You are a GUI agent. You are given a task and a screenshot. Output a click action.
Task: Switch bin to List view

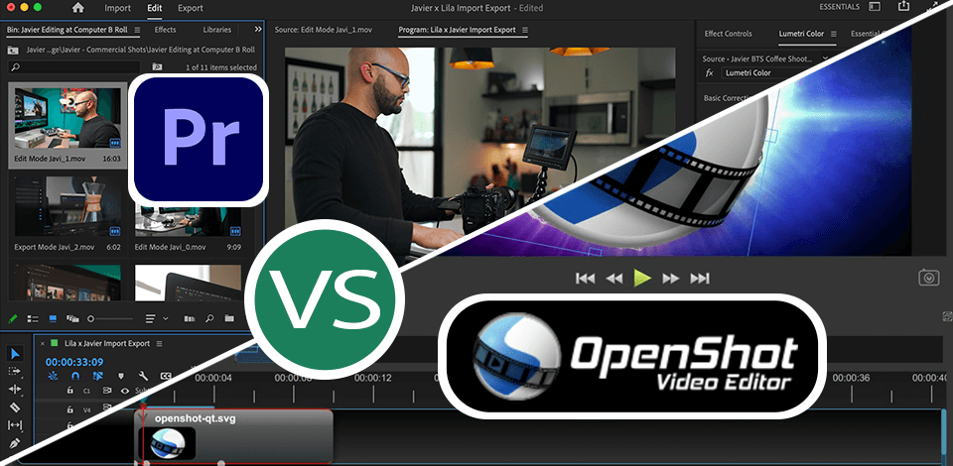(x=34, y=318)
